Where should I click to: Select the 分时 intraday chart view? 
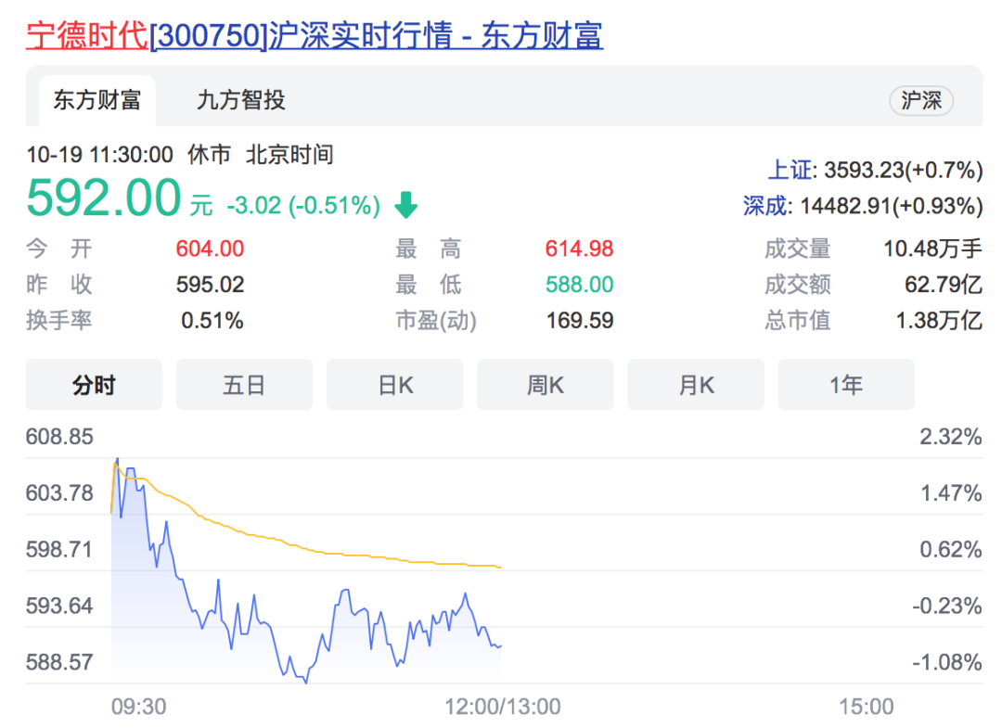93,384
